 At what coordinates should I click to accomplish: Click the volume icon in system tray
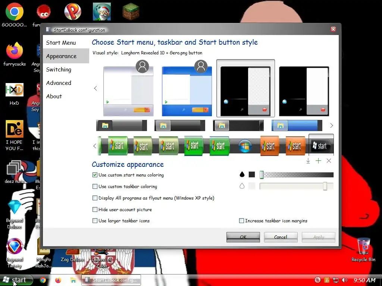tap(344, 280)
